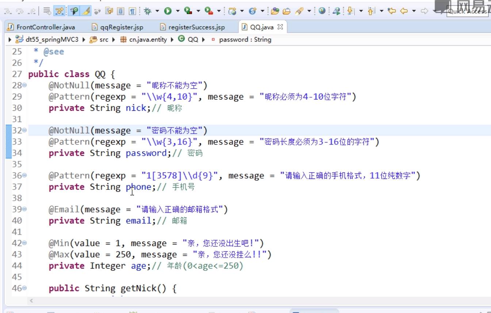Click the Next Annotation down-arrow icon
The height and width of the screenshot is (313, 491).
pos(351,11)
